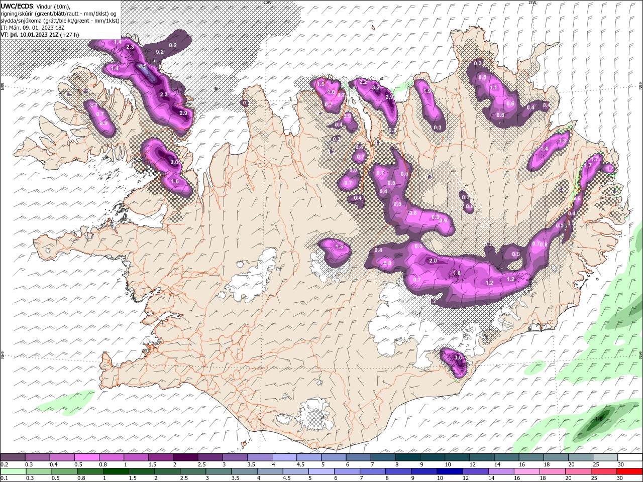Select the 1.5–2 purple snow legend swatch

[x=160, y=457]
